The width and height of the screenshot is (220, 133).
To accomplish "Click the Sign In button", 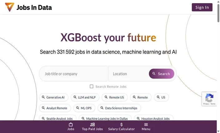I will tap(202, 7).
